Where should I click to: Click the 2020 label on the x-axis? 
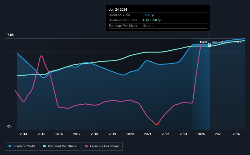tap(130, 134)
